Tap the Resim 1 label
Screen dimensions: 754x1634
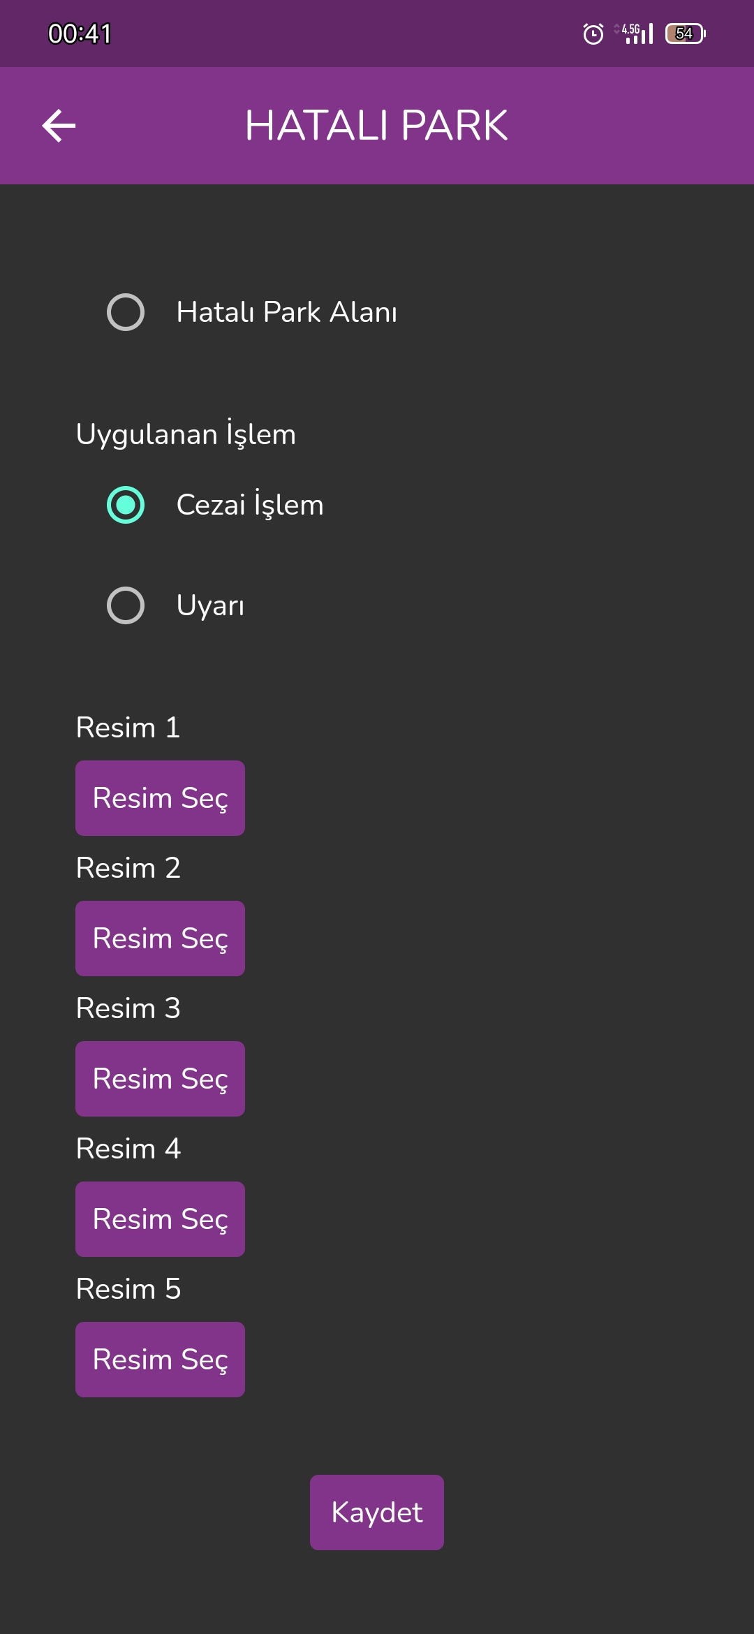coord(128,728)
